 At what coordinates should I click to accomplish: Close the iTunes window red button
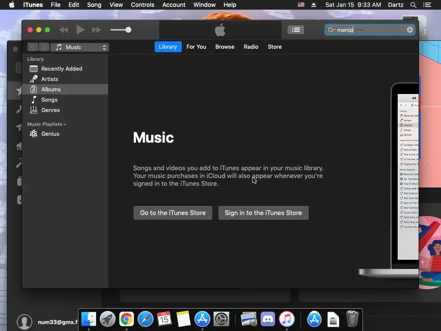(30, 30)
